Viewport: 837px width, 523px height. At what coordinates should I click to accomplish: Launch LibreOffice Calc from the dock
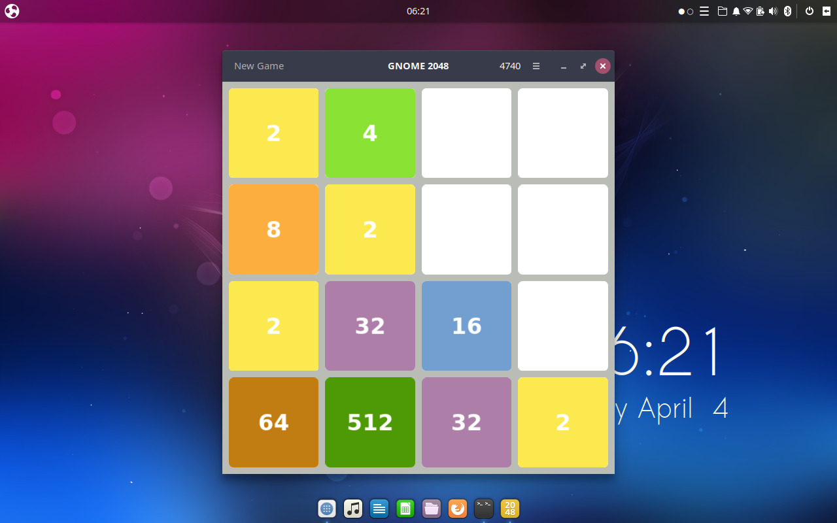[405, 509]
